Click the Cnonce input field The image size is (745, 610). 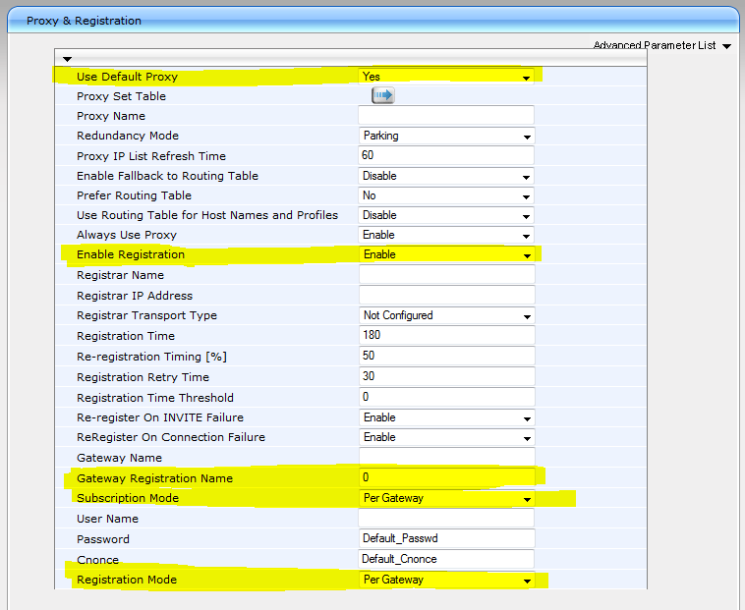click(447, 559)
